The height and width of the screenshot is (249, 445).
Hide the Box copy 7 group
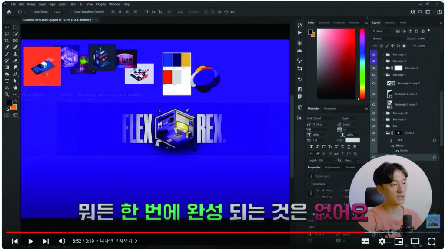tap(374, 75)
